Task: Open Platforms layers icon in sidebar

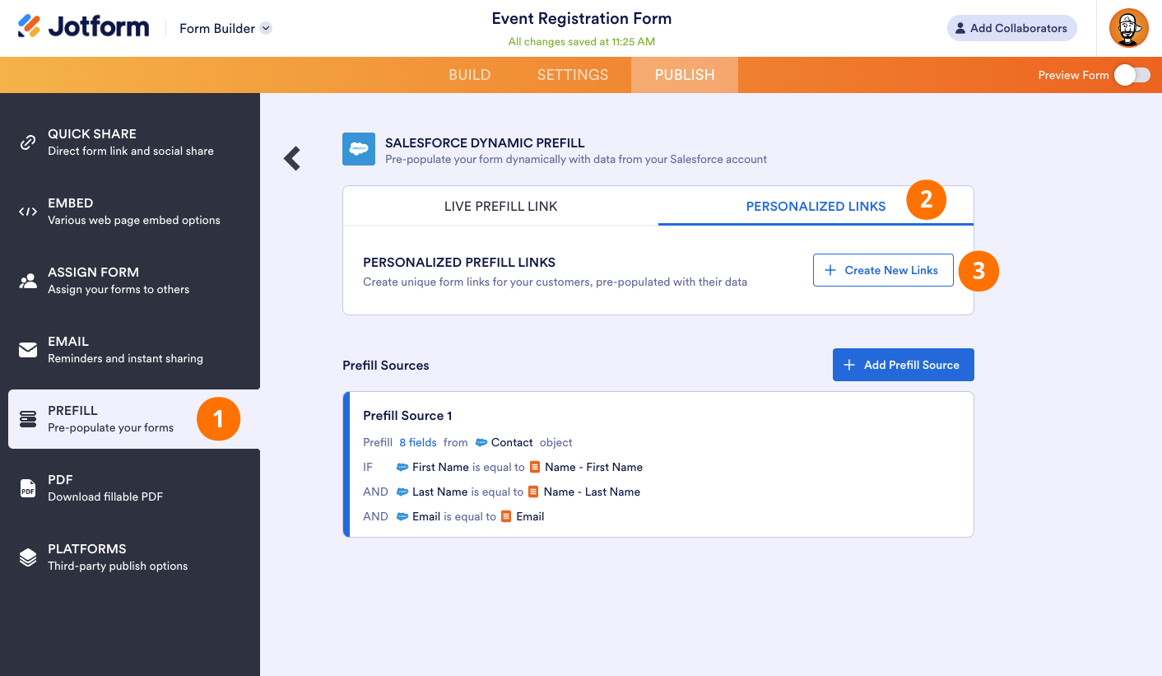Action: tap(28, 557)
